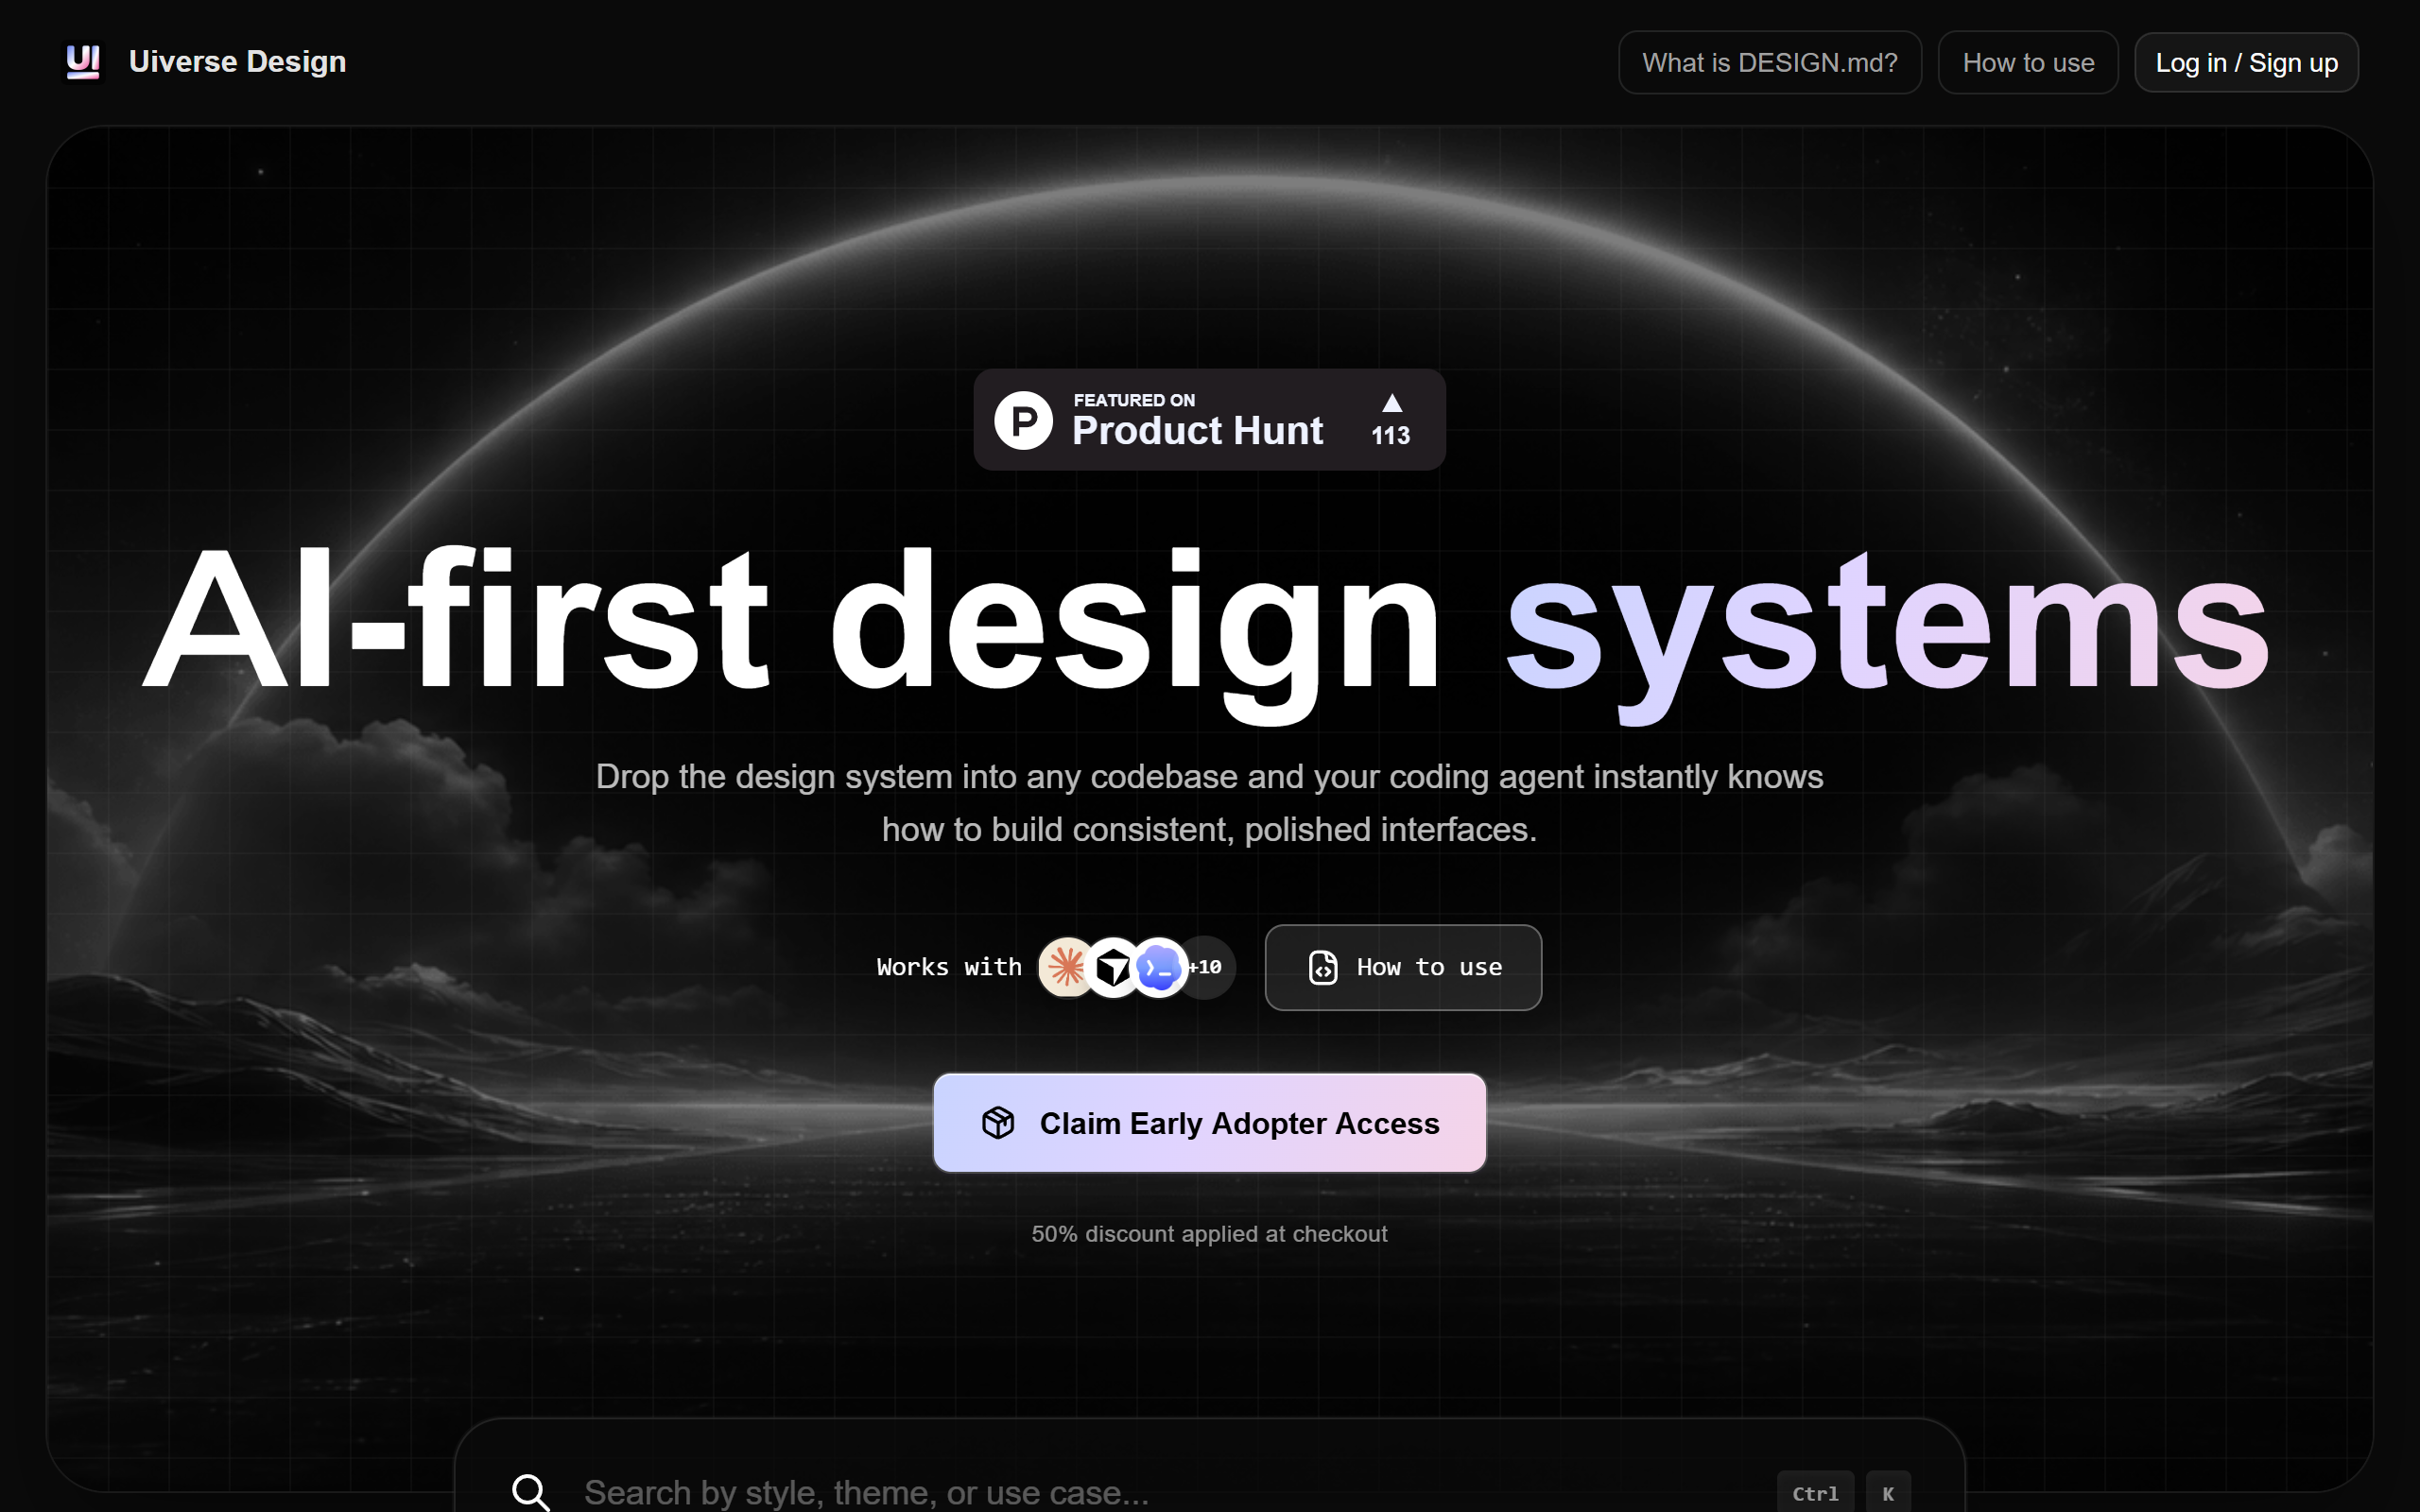This screenshot has width=2420, height=1512.
Task: Open What is DESIGN.md? page
Action: click(1769, 63)
